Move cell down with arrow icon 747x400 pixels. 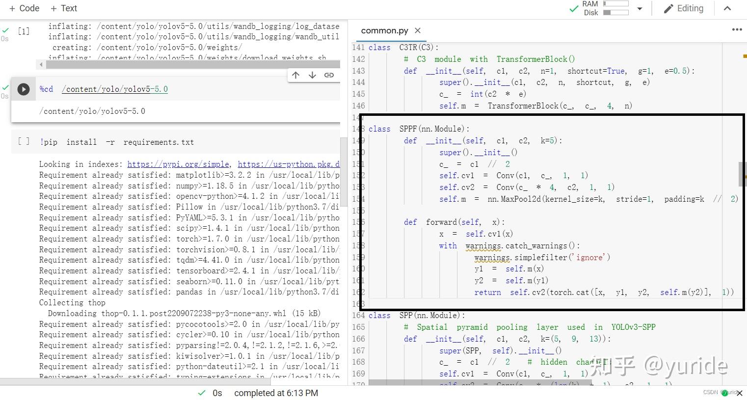click(312, 75)
